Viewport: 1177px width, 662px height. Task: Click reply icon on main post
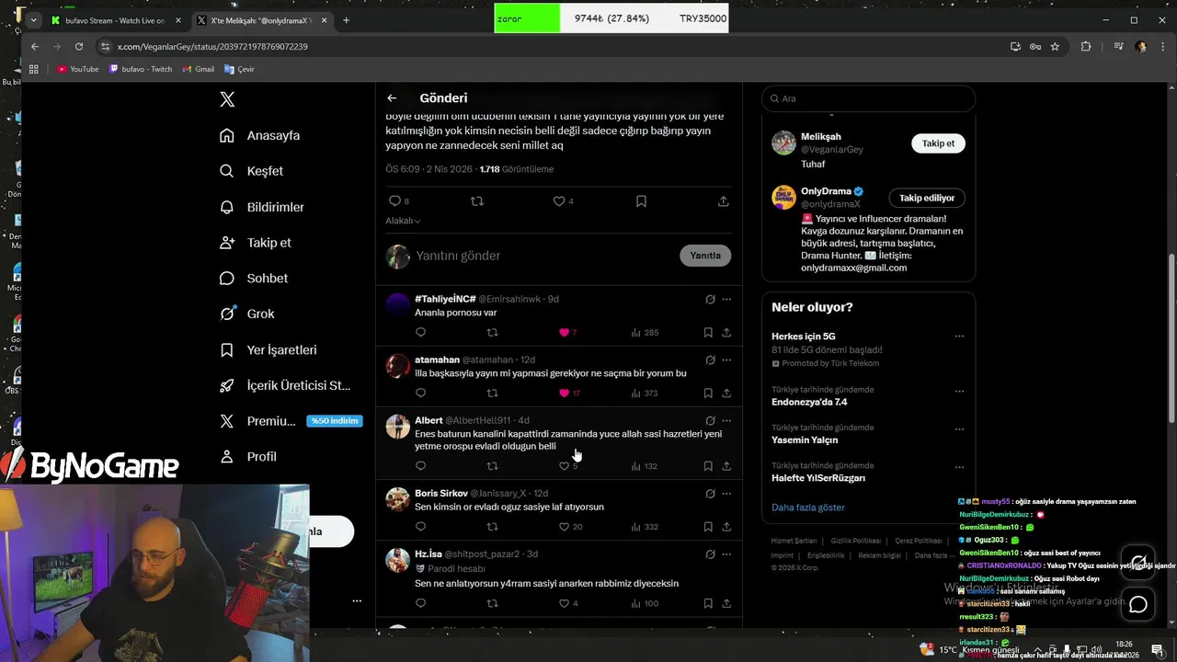click(394, 200)
